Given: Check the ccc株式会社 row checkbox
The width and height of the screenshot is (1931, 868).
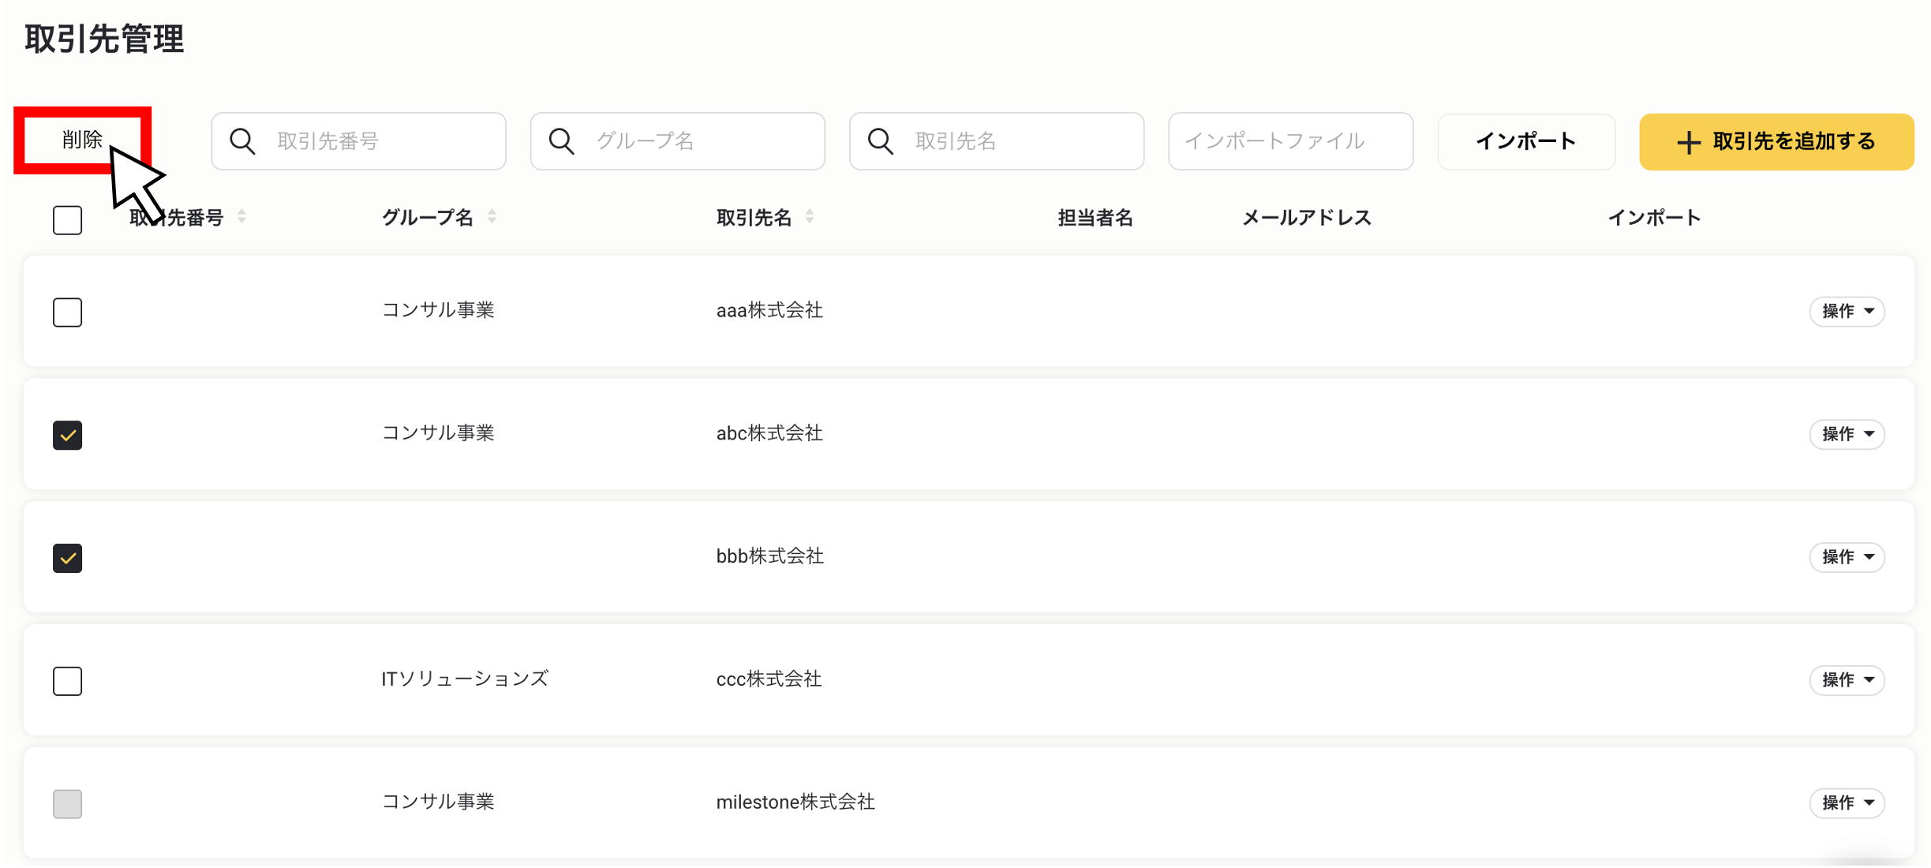Looking at the screenshot, I should (67, 680).
